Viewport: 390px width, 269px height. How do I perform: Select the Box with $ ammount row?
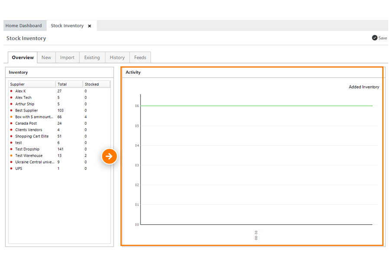click(59, 117)
